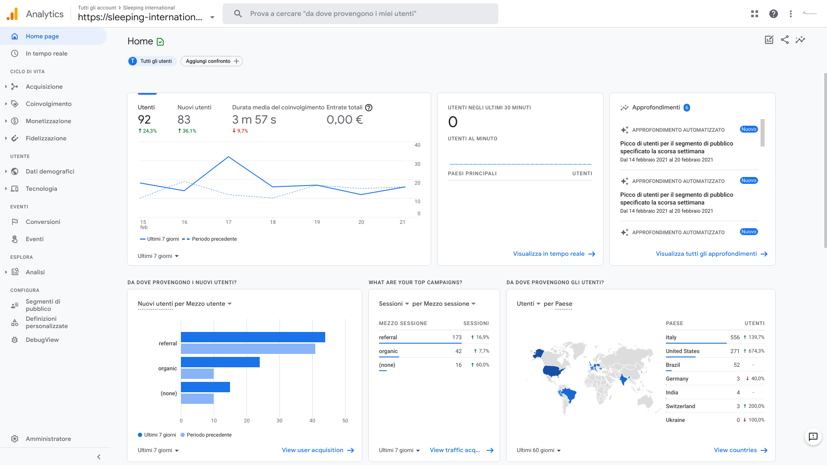Click the Entrate totali info help icon
The image size is (827, 465).
[x=369, y=108]
